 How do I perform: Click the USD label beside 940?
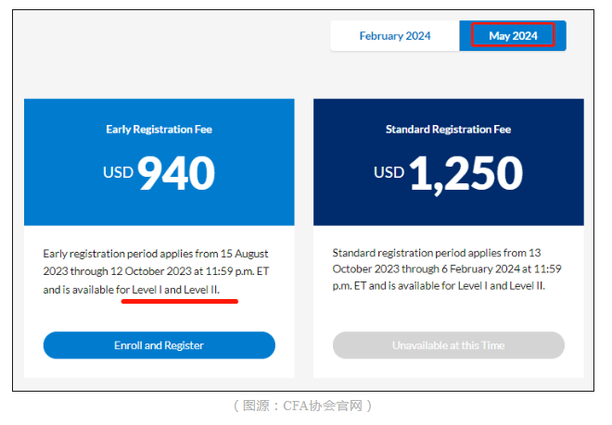click(118, 172)
